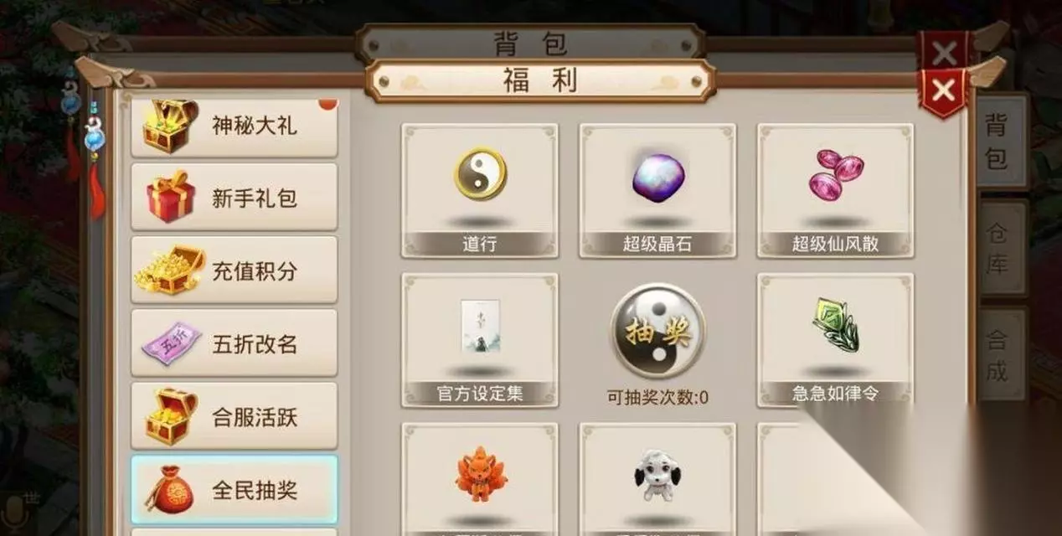Select the 急急如律令 green talisman item
1062x536 pixels.
click(835, 340)
